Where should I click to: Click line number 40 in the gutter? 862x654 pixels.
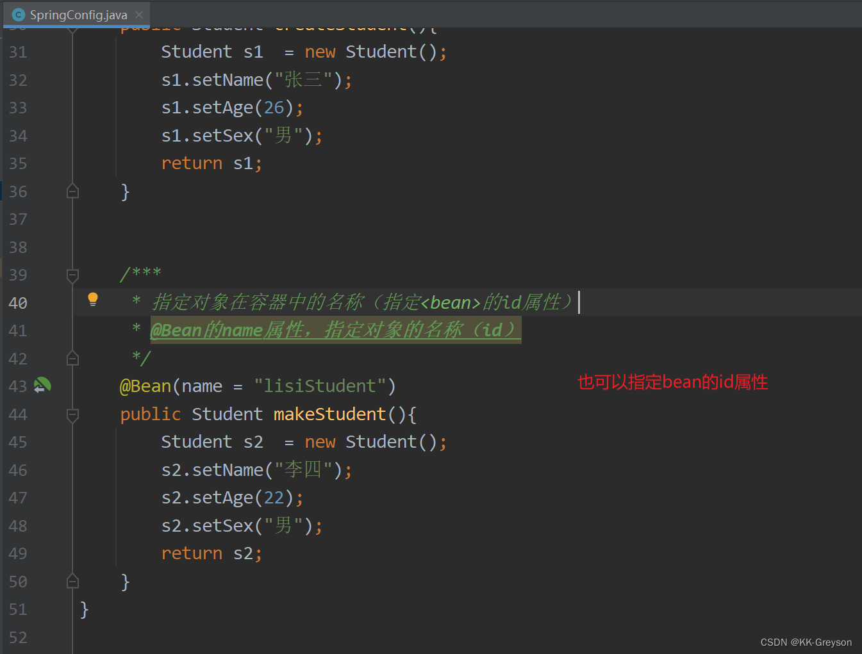coord(18,303)
